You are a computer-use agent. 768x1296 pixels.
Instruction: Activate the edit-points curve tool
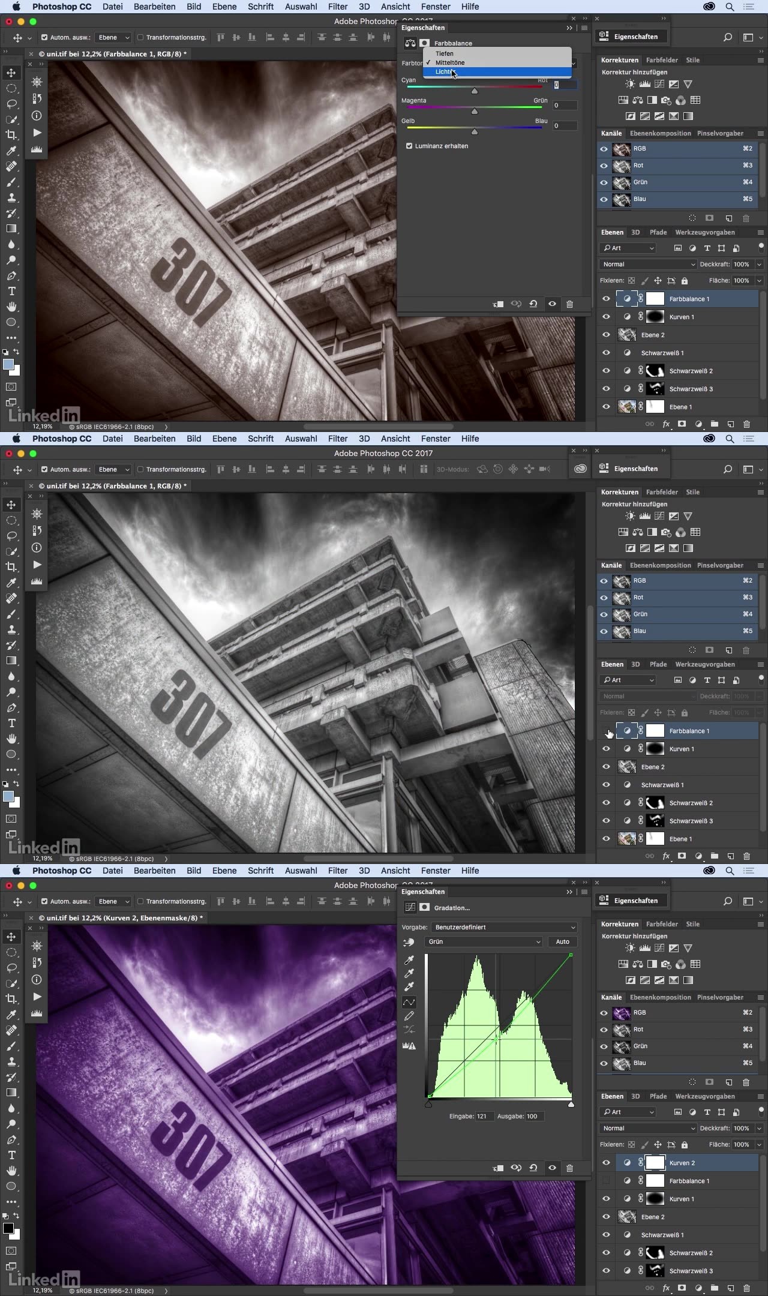(x=409, y=1002)
